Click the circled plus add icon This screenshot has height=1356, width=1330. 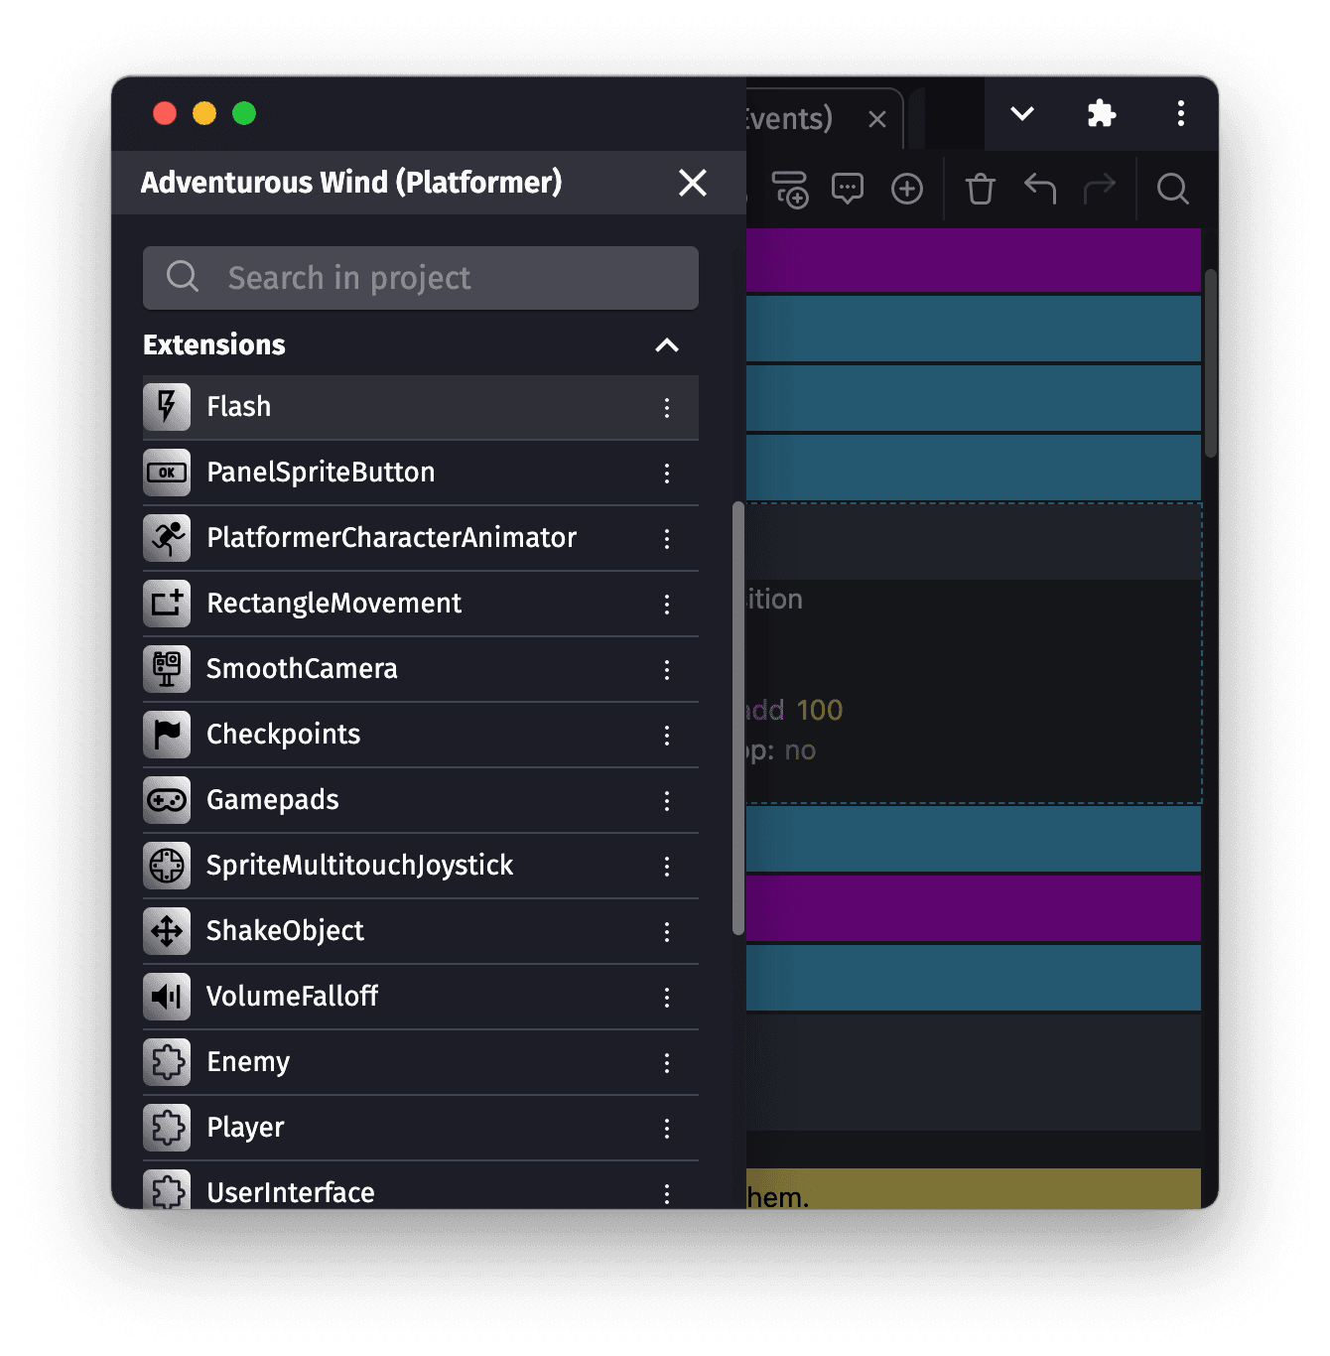tap(907, 189)
